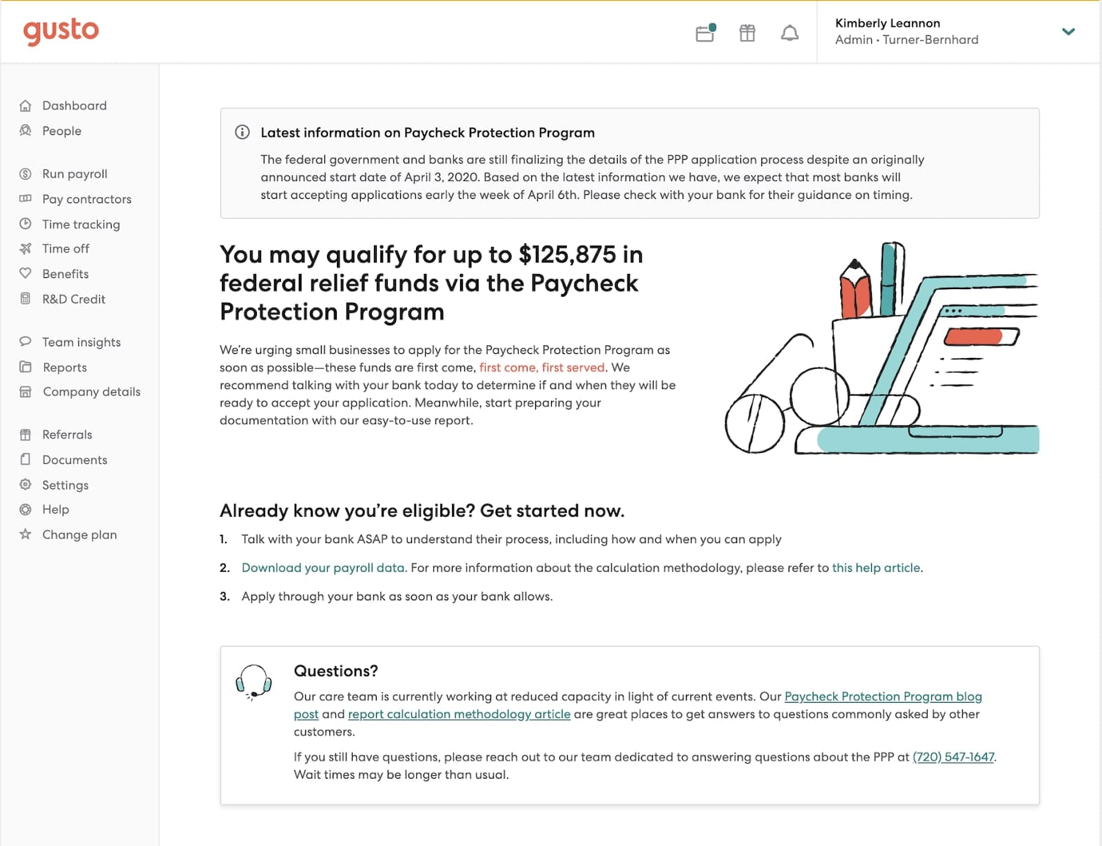Click the (720) 547-1647 phone number link
This screenshot has width=1102, height=846.
coord(953,757)
